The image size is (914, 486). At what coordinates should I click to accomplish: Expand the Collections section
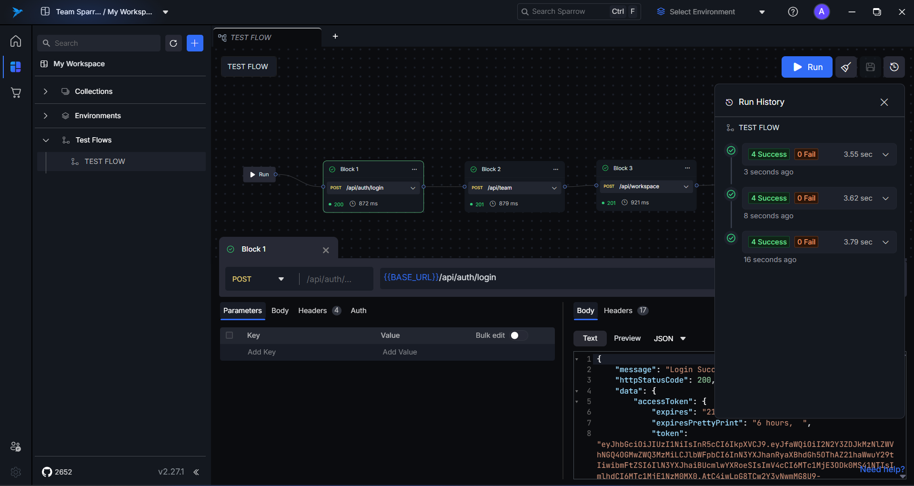pyautogui.click(x=46, y=91)
